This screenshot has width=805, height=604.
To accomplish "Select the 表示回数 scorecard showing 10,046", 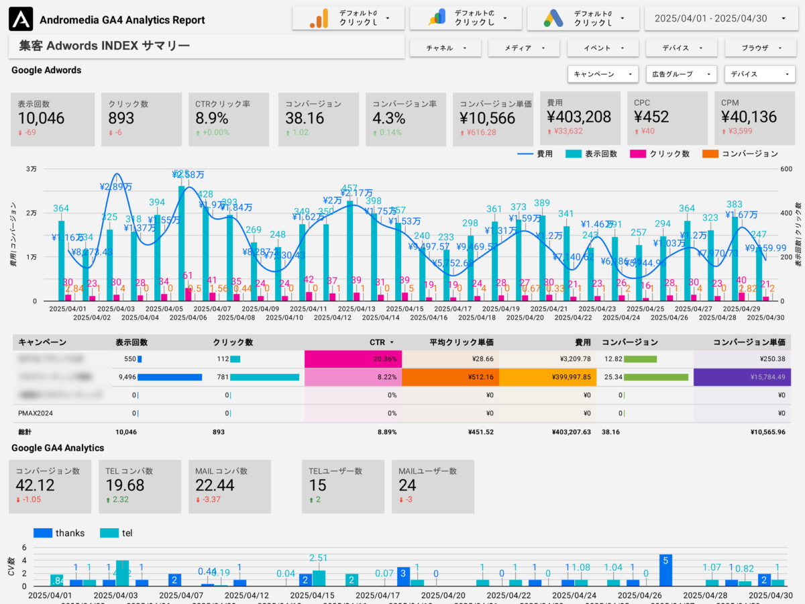I will coord(53,119).
